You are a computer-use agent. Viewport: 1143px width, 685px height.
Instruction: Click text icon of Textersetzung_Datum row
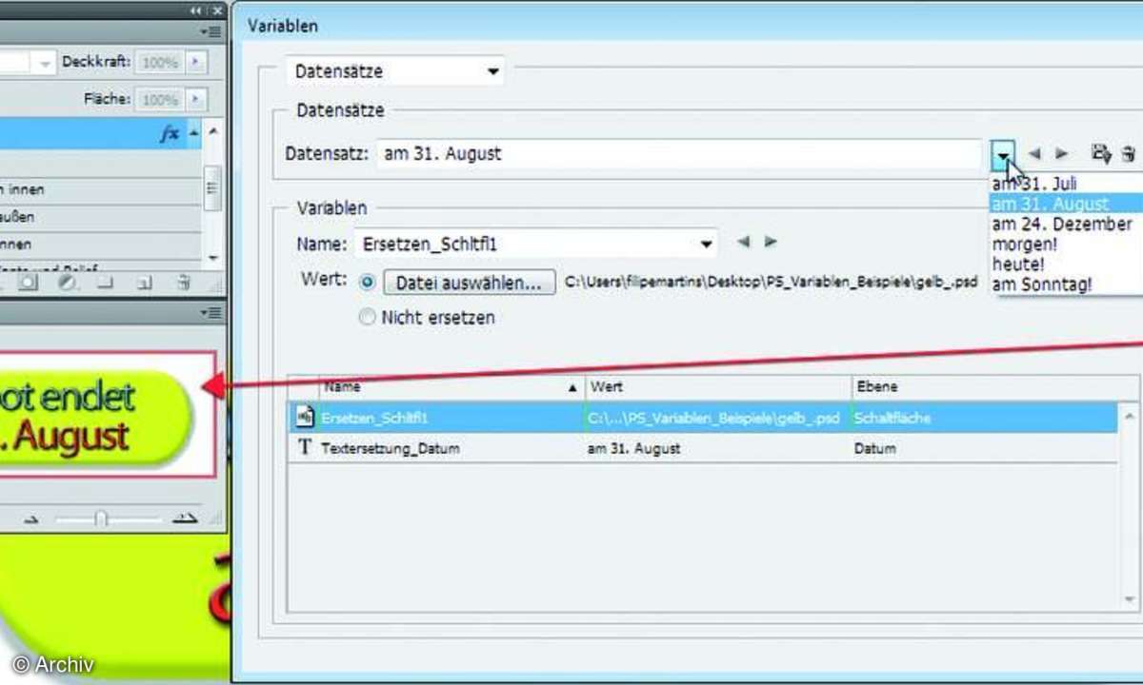(305, 447)
